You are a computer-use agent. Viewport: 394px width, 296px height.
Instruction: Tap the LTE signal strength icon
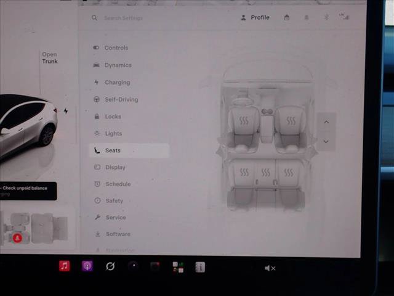[344, 17]
